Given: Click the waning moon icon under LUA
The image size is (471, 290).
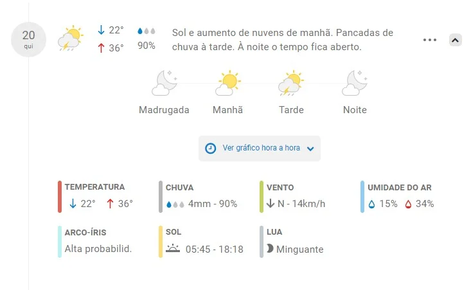Looking at the screenshot, I should [x=270, y=249].
